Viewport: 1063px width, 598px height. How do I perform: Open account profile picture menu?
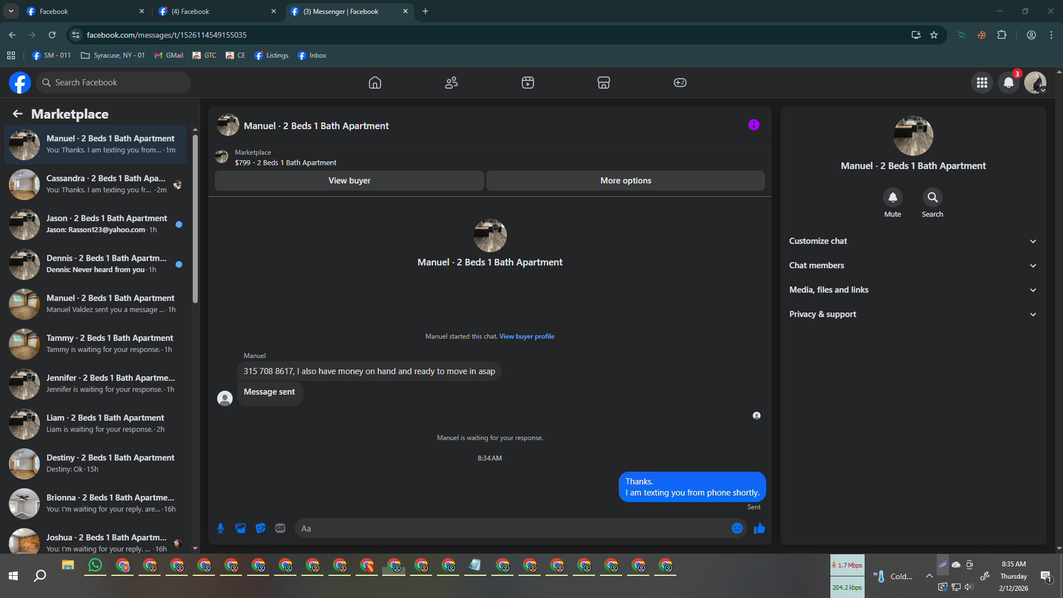tap(1035, 83)
